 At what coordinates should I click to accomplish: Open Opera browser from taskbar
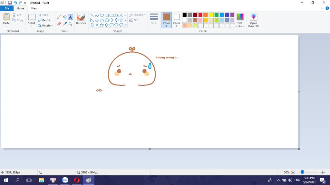pos(77,180)
